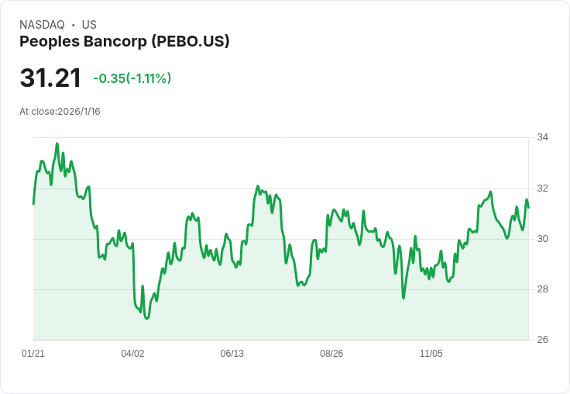Click the current price 31.21
570x394 pixels.
coord(50,78)
